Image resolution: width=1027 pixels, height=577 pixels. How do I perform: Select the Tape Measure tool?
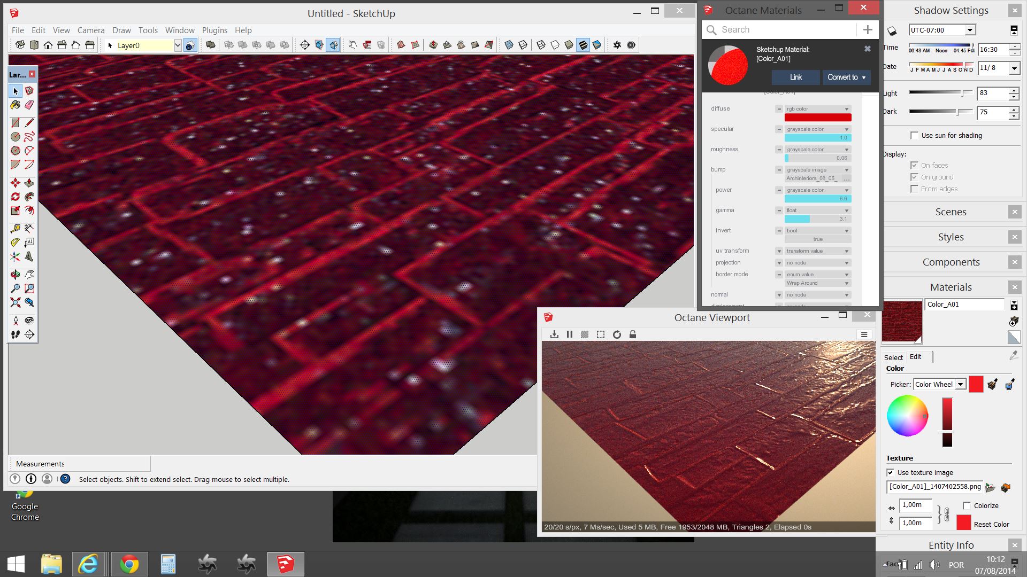click(16, 229)
